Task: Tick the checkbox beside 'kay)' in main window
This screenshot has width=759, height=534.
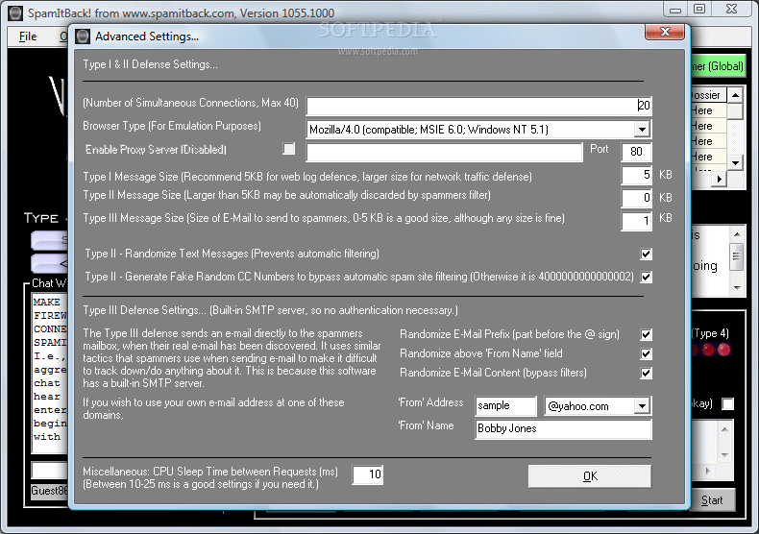Action: pyautogui.click(x=727, y=403)
